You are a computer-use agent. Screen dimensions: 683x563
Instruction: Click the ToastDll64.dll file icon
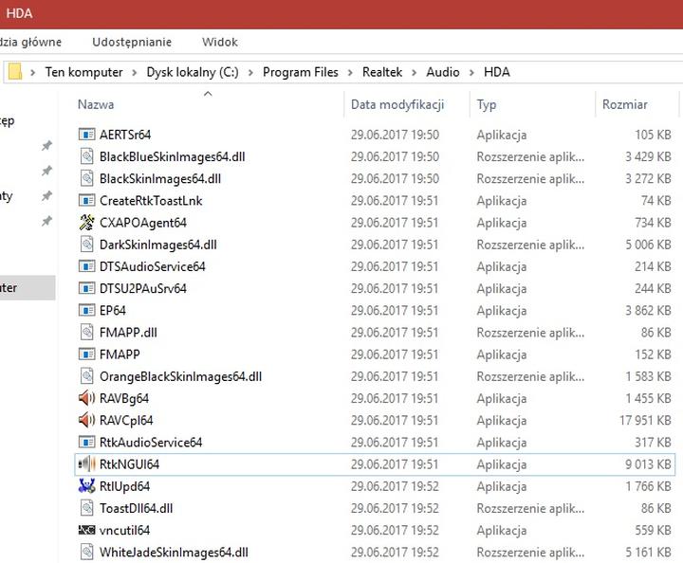coord(86,508)
